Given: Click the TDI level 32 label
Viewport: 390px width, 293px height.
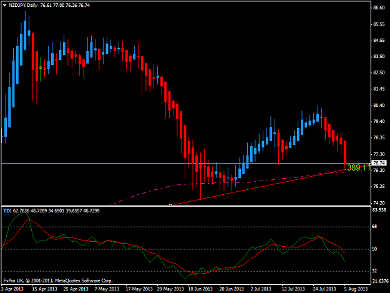Looking at the screenshot, I should click(x=374, y=271).
